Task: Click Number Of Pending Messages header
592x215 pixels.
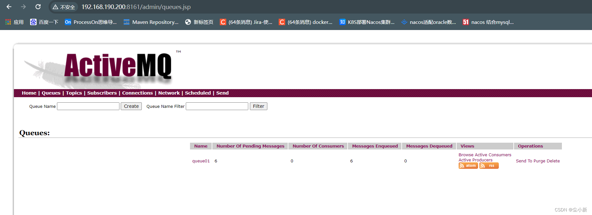Action: [250, 146]
